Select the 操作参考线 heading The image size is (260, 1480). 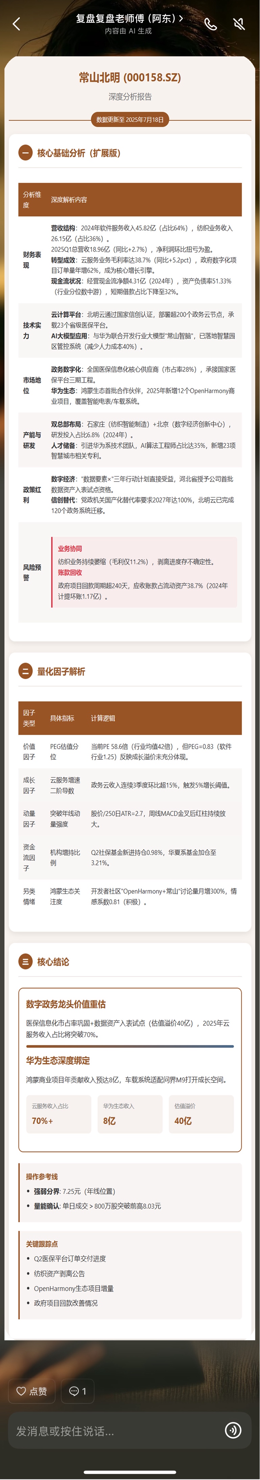(x=41, y=1176)
